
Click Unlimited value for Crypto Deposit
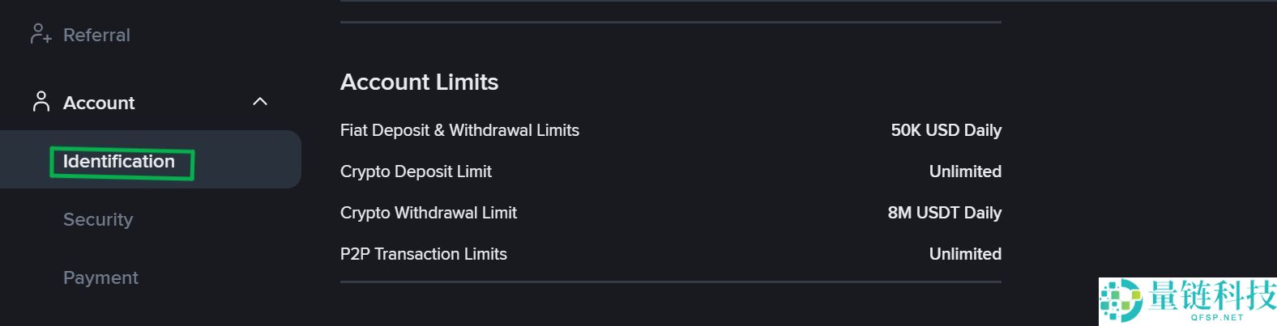[964, 171]
